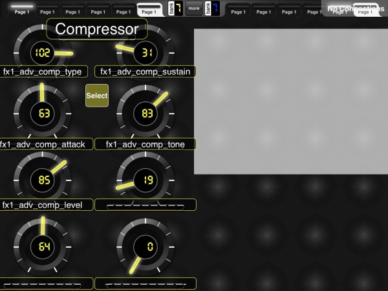The width and height of the screenshot is (388, 291).
Task: Tap the yellow Select button
Action: pos(97,96)
